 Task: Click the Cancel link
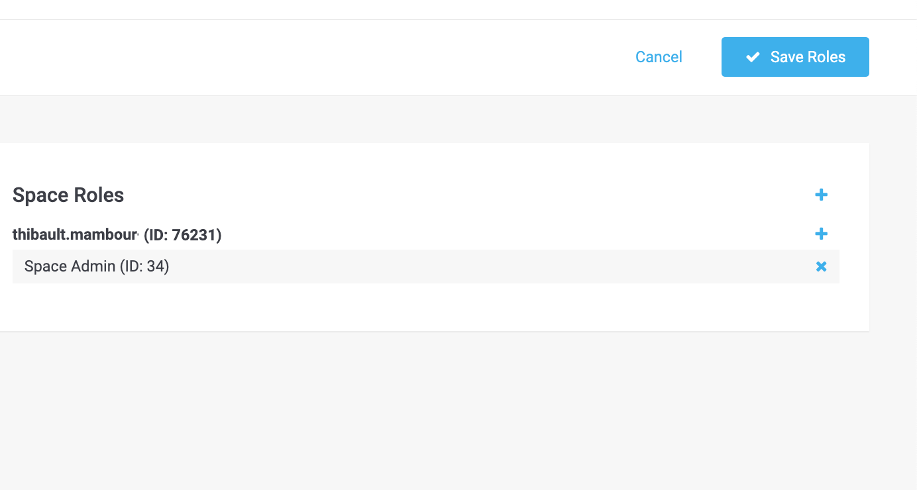(659, 57)
